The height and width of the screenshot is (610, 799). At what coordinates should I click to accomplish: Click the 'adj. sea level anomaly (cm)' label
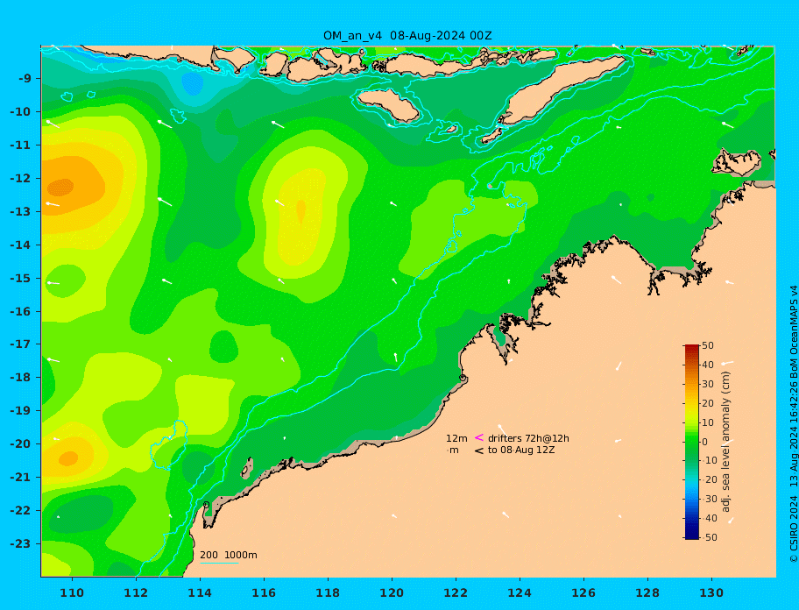pos(725,442)
